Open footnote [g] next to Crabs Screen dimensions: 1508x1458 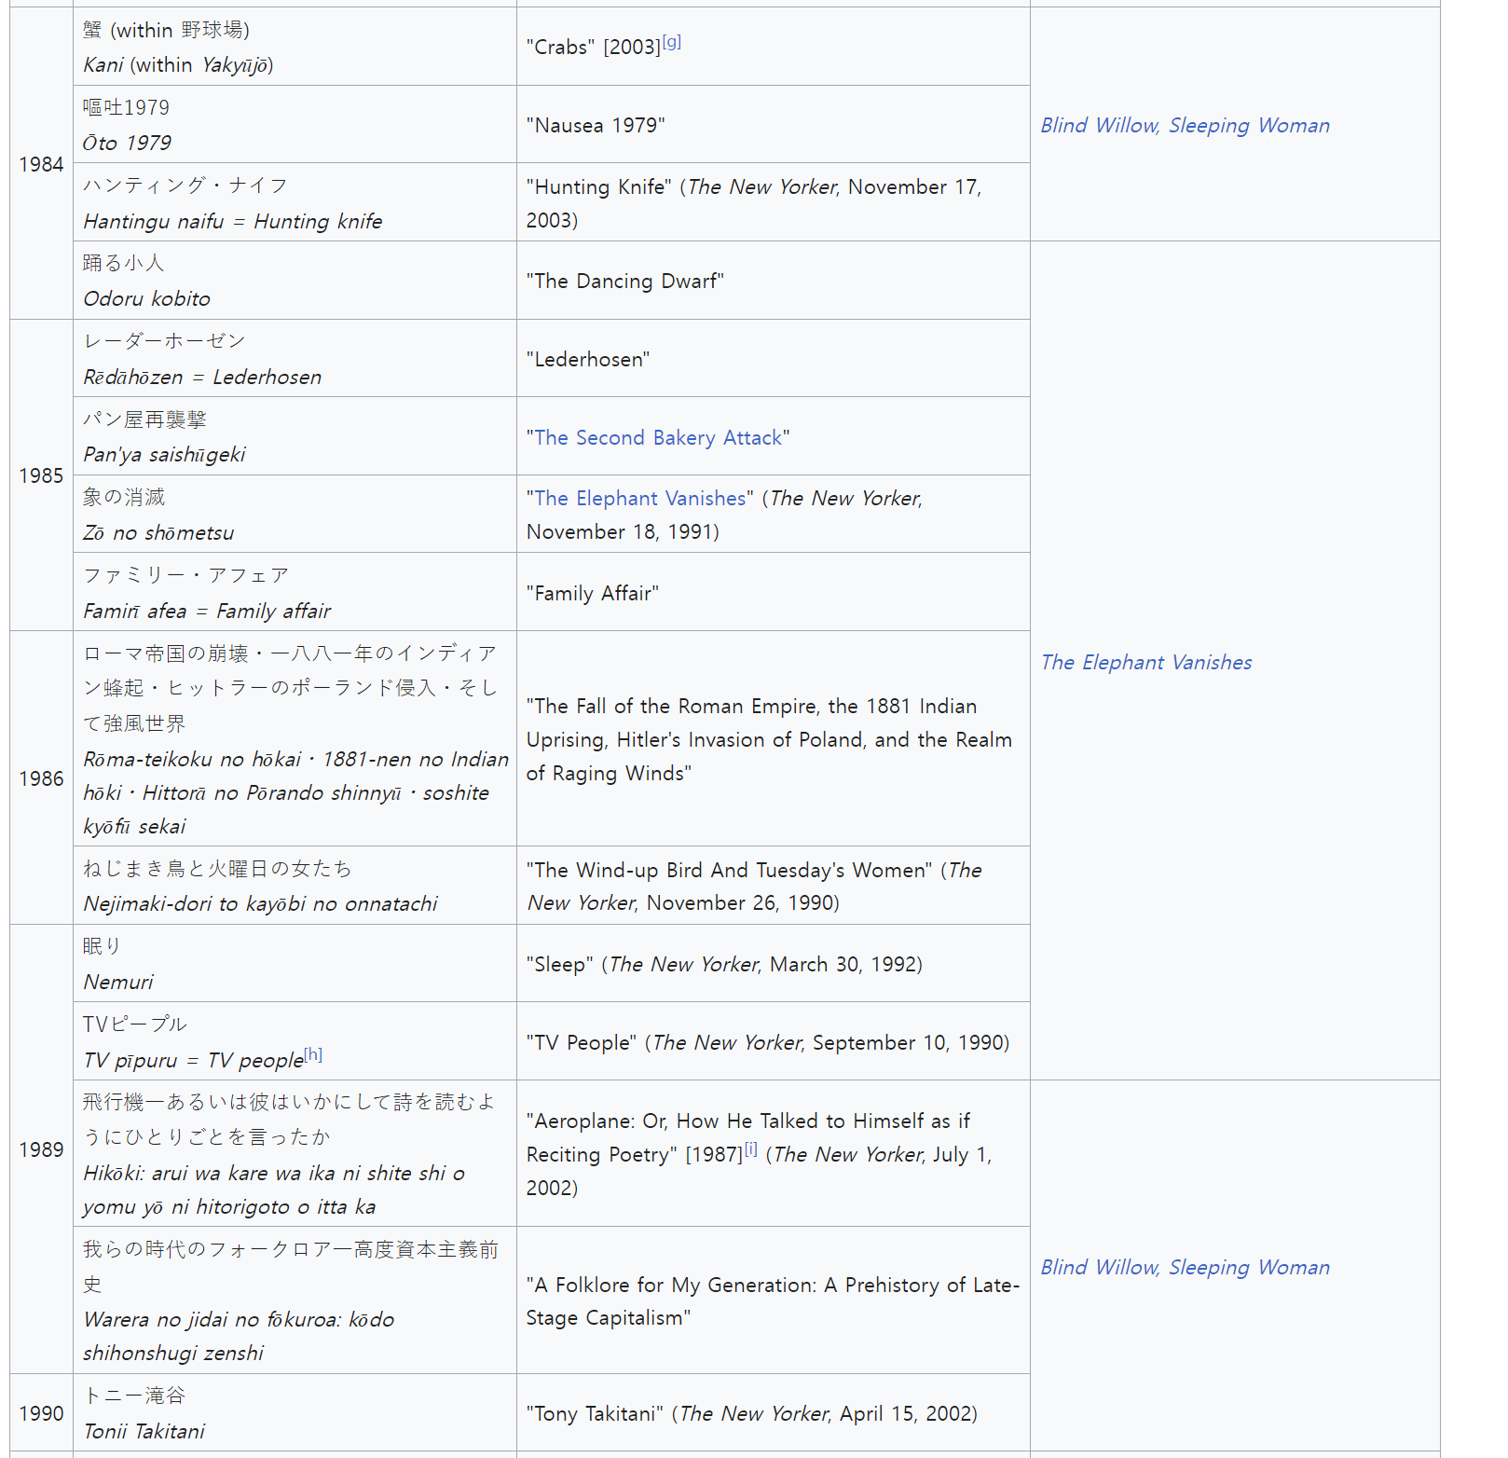[672, 42]
